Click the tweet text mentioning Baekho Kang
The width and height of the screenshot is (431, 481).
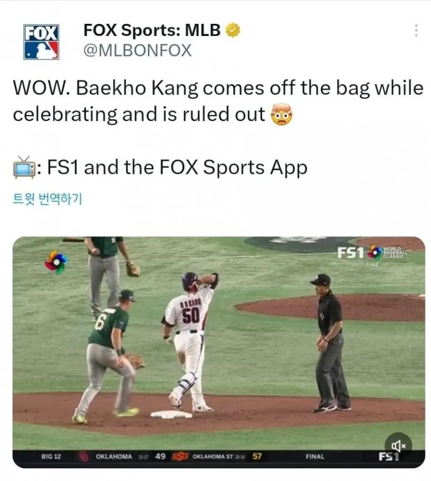point(218,101)
